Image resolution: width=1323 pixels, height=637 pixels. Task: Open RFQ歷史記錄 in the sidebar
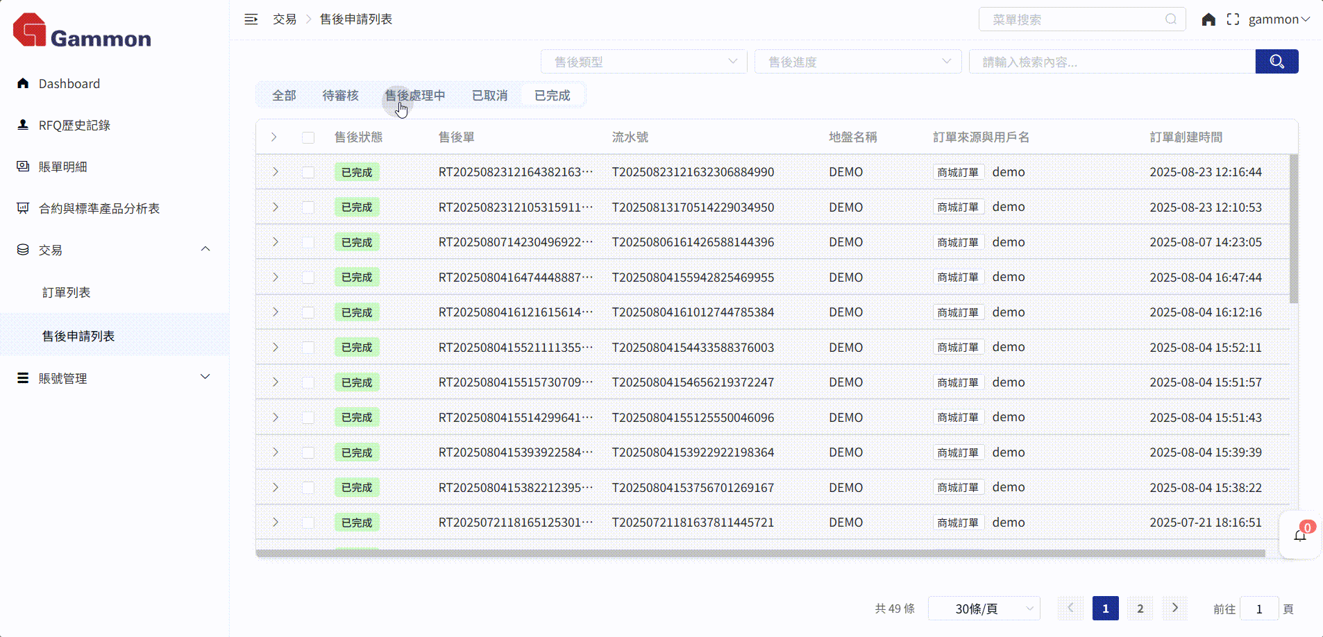click(x=74, y=126)
